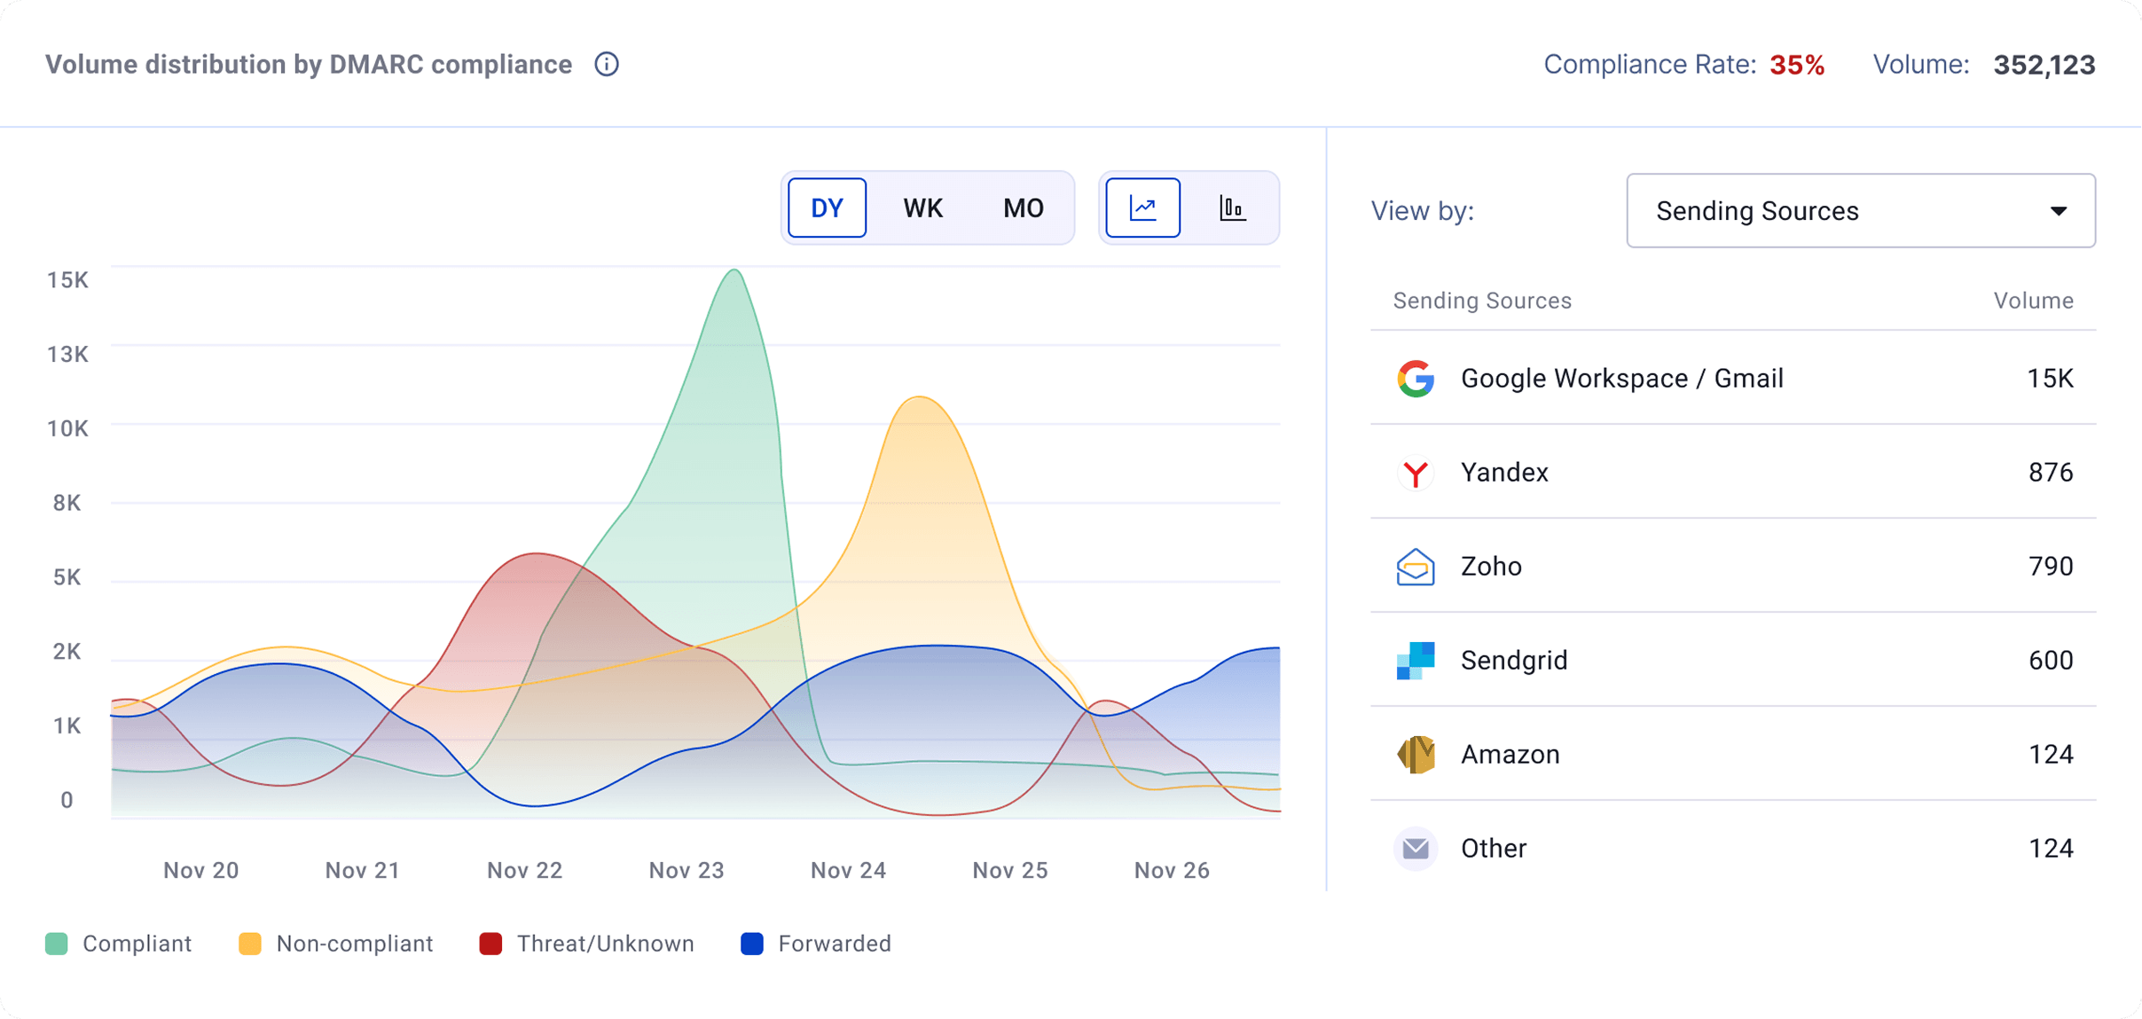This screenshot has height=1019, width=2142.
Task: Select the Google Workspace / Gmail row
Action: pyautogui.click(x=1733, y=379)
